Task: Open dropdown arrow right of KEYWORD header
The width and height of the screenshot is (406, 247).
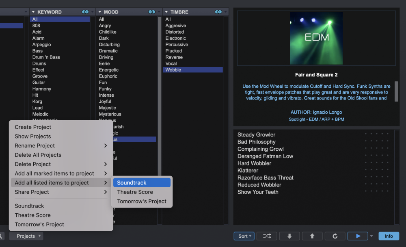Action: point(93,12)
